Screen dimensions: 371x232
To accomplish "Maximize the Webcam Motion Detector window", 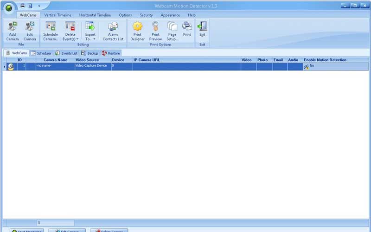I will pyautogui.click(x=355, y=6).
